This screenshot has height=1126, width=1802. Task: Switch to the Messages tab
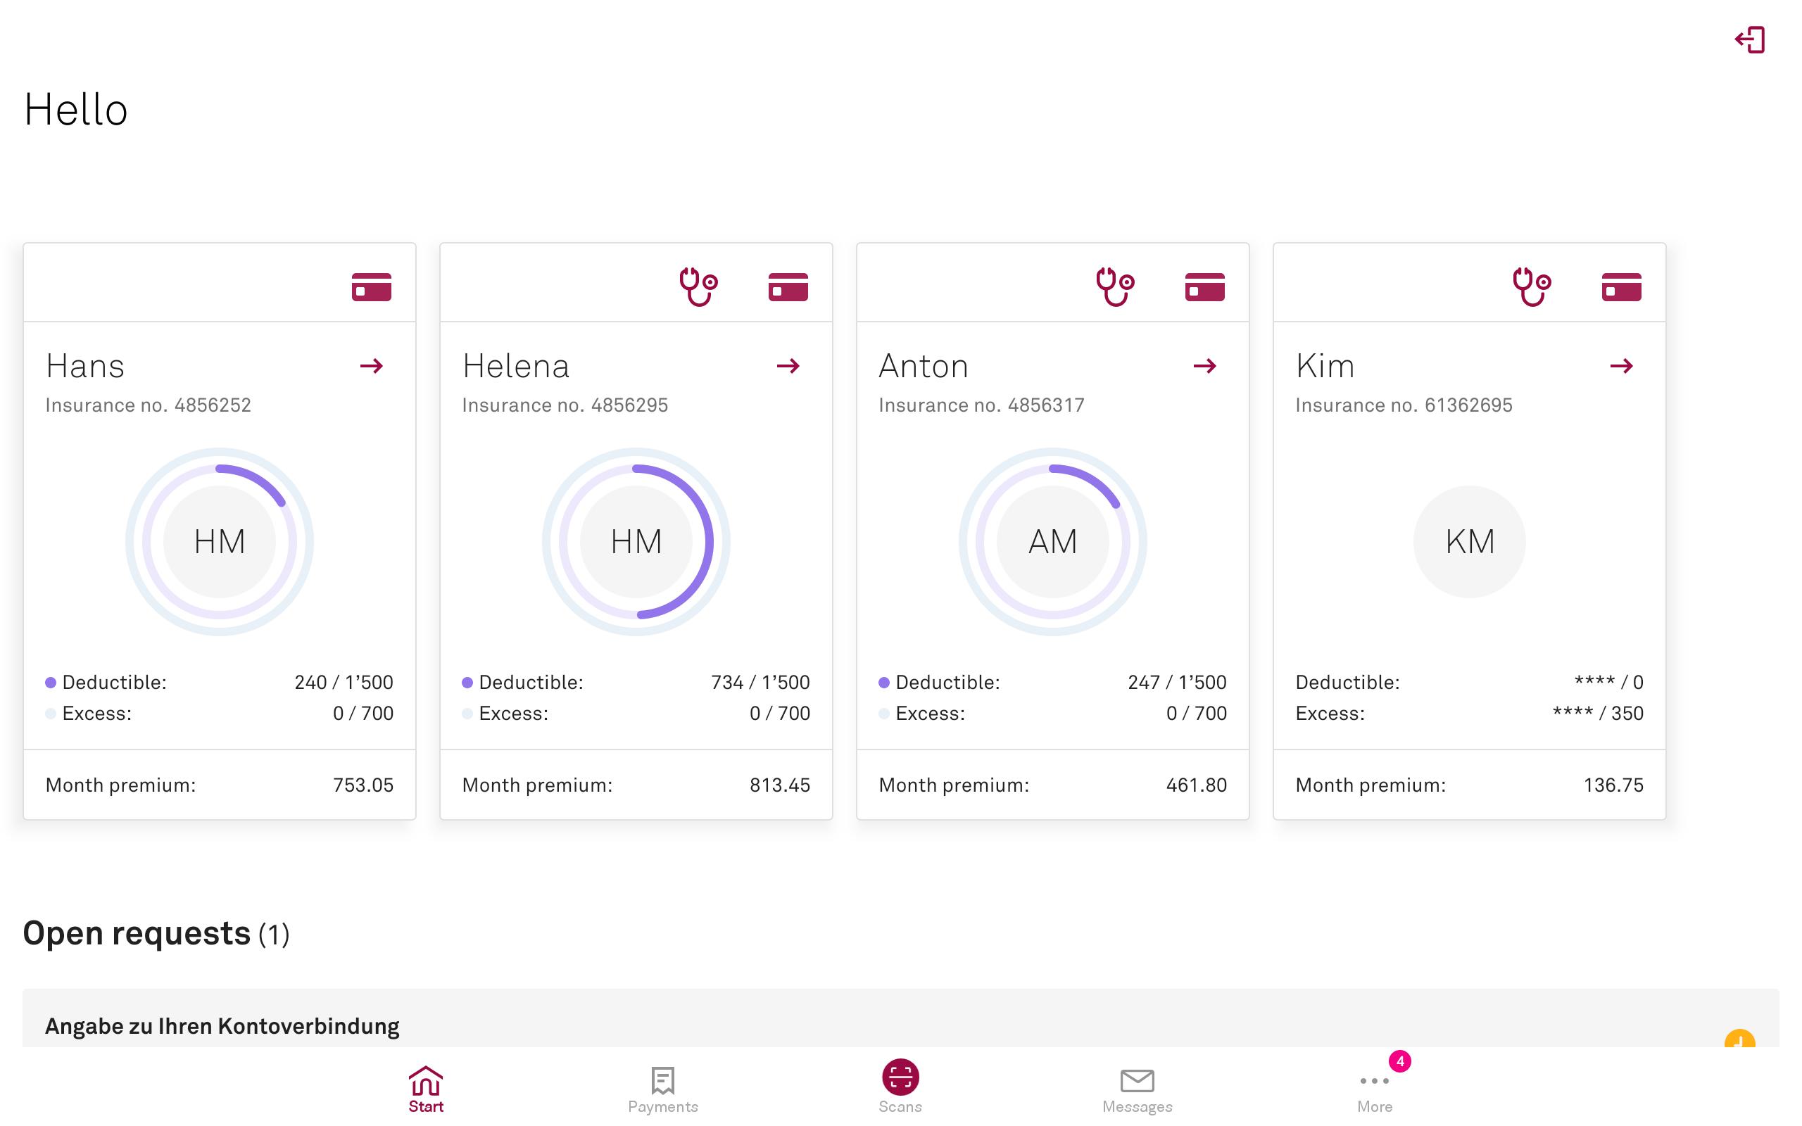(1136, 1089)
